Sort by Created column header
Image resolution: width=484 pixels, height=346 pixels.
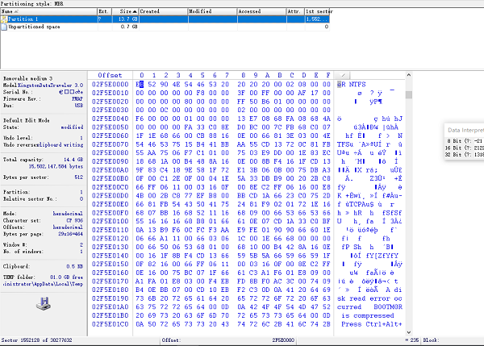point(163,11)
